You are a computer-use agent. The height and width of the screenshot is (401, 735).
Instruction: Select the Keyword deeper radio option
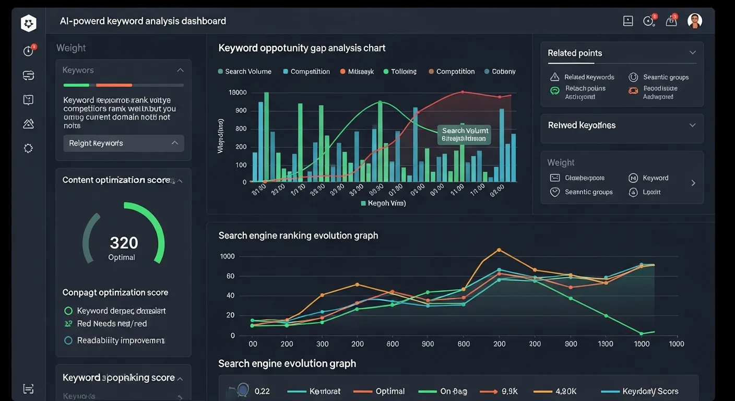(x=68, y=311)
